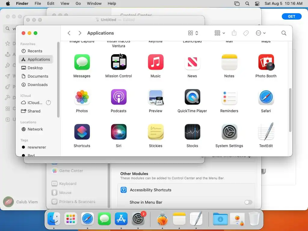
Task: Open the File menu
Action: coord(38,4)
